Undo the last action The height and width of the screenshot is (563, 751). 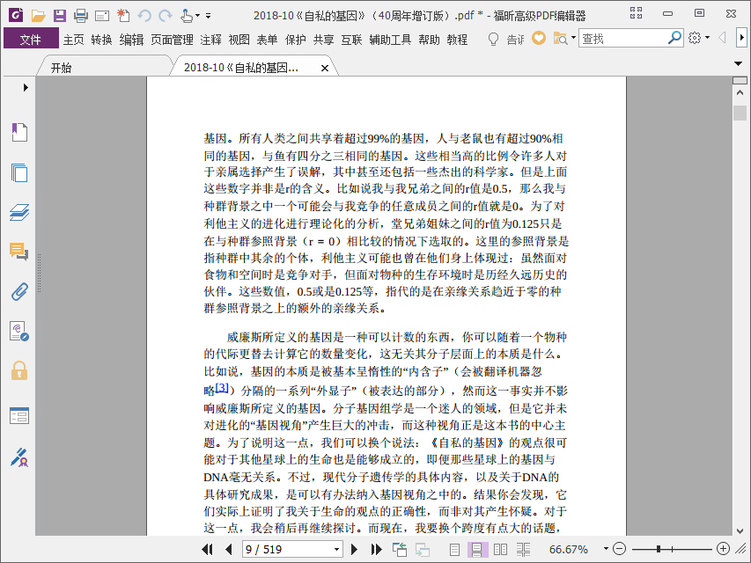144,16
